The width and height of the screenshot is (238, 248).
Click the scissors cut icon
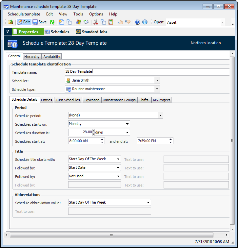[96, 22]
